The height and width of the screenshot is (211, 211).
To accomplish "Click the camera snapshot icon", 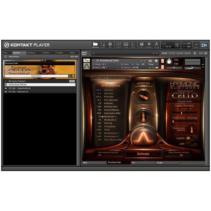I will (150, 60).
